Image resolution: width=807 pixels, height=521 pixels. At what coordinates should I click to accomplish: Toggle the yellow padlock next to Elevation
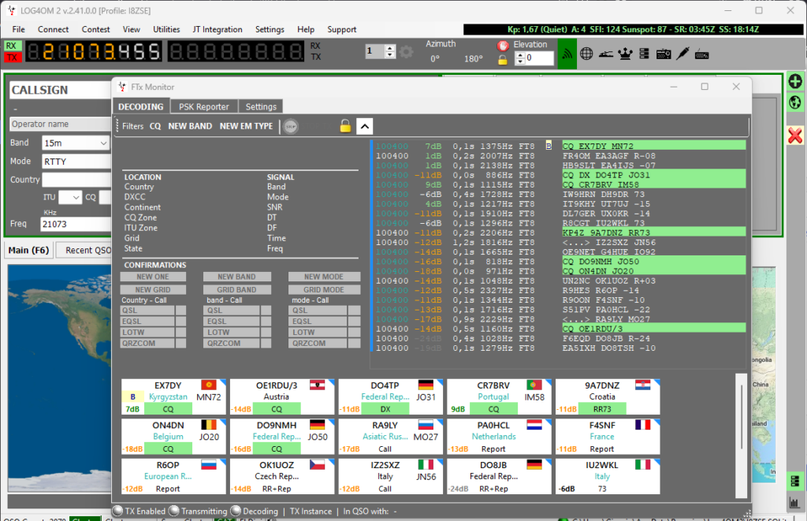503,60
